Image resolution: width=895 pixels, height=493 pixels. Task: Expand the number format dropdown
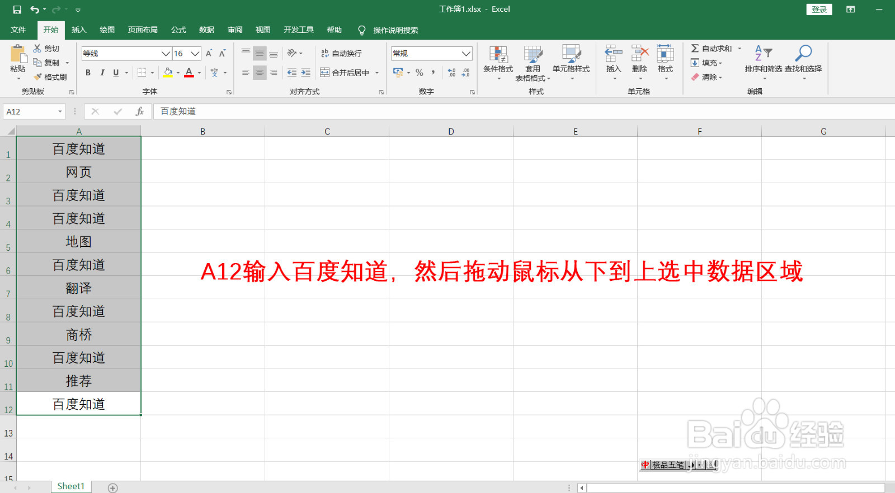tap(466, 54)
